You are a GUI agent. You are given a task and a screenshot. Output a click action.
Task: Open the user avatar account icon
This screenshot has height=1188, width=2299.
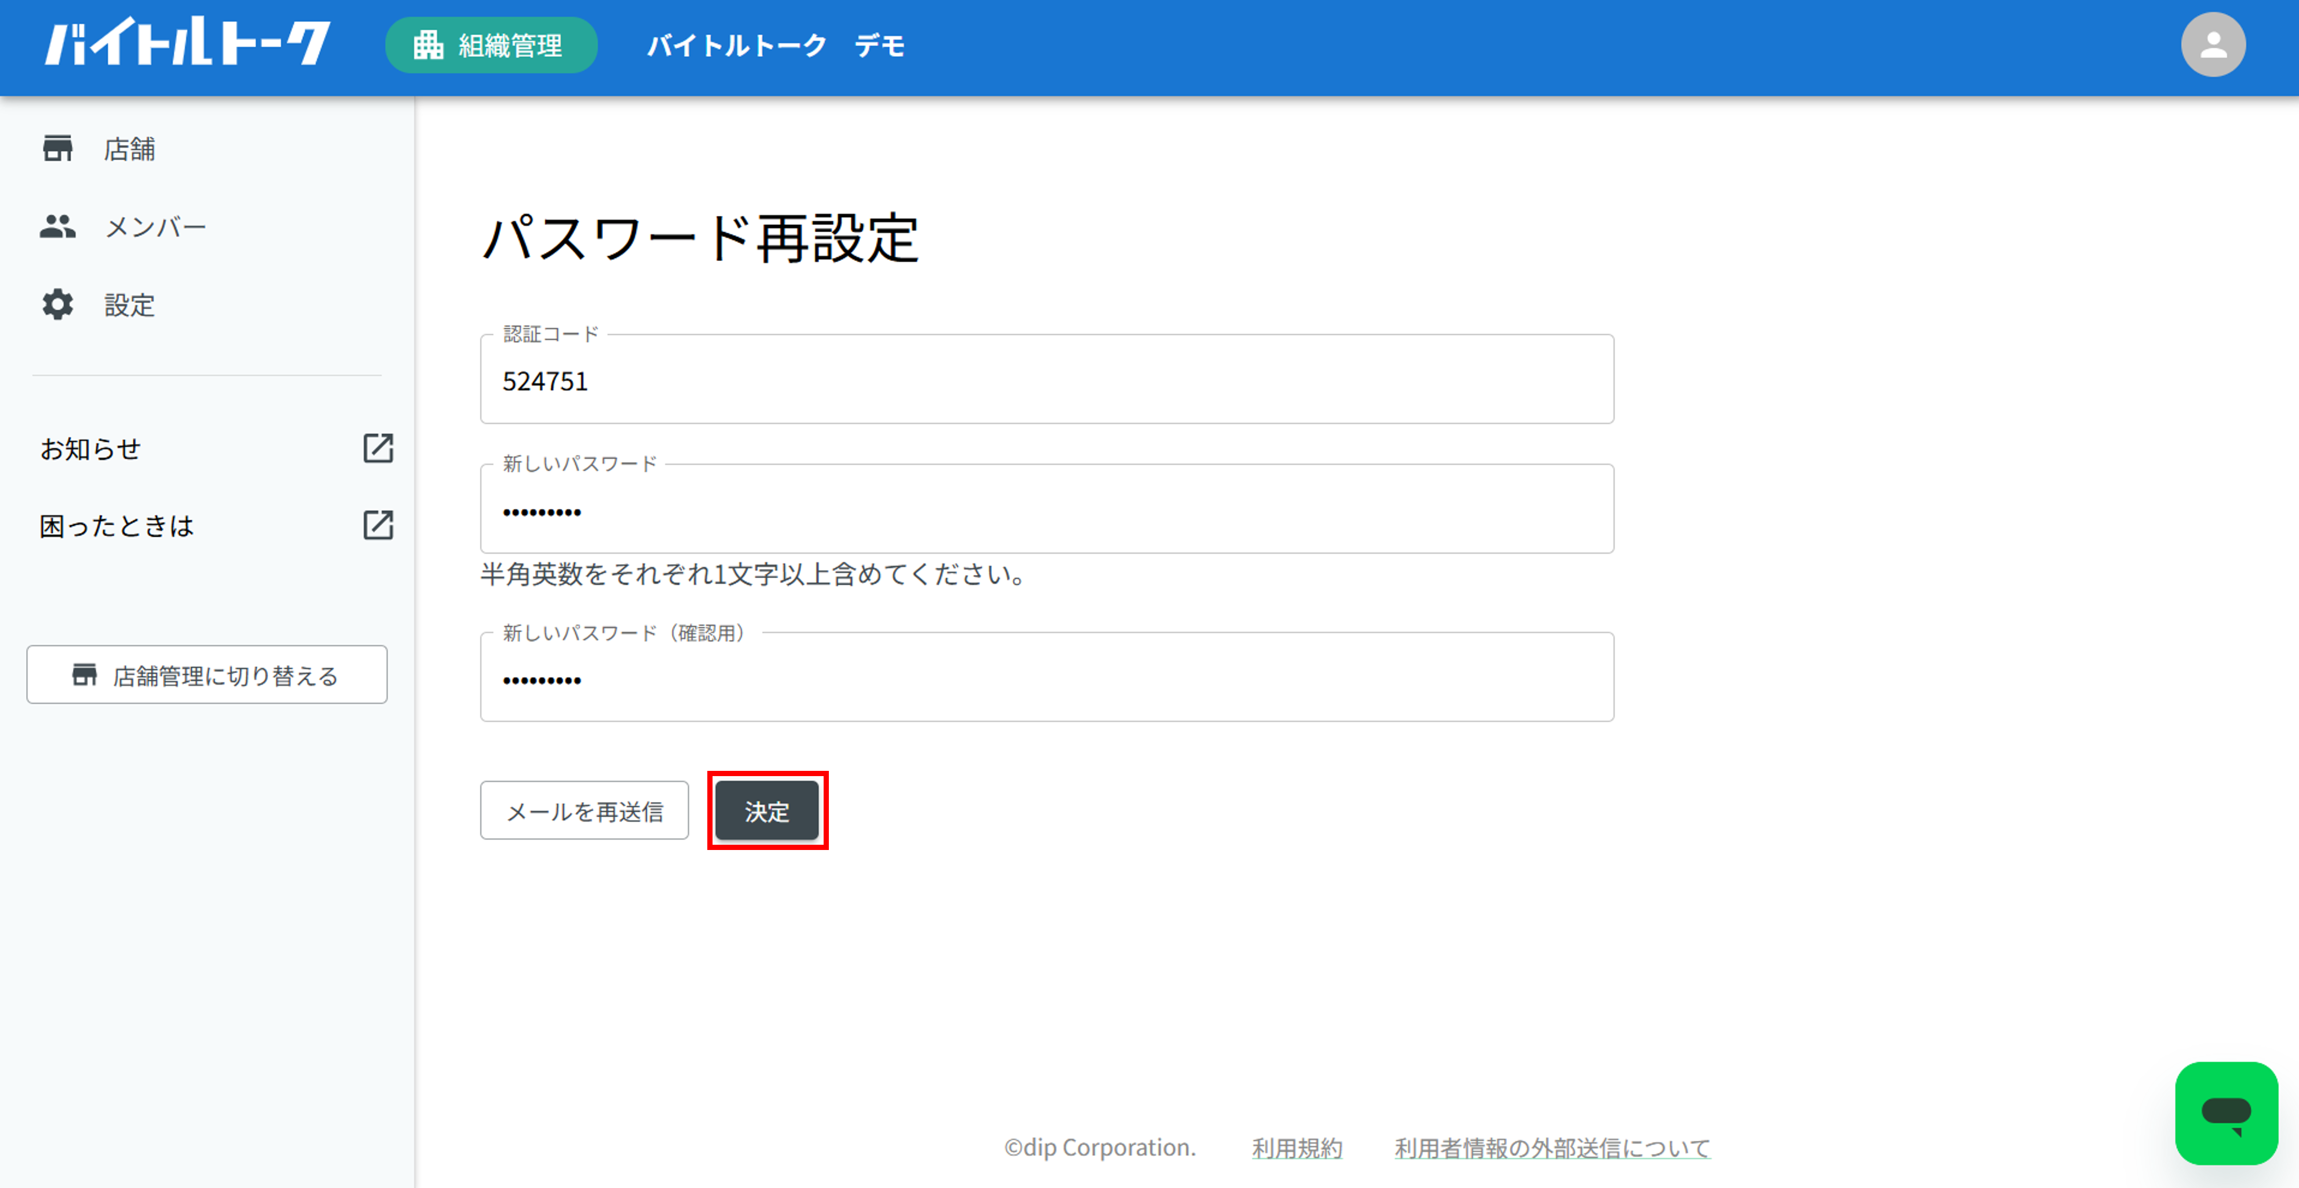2213,45
